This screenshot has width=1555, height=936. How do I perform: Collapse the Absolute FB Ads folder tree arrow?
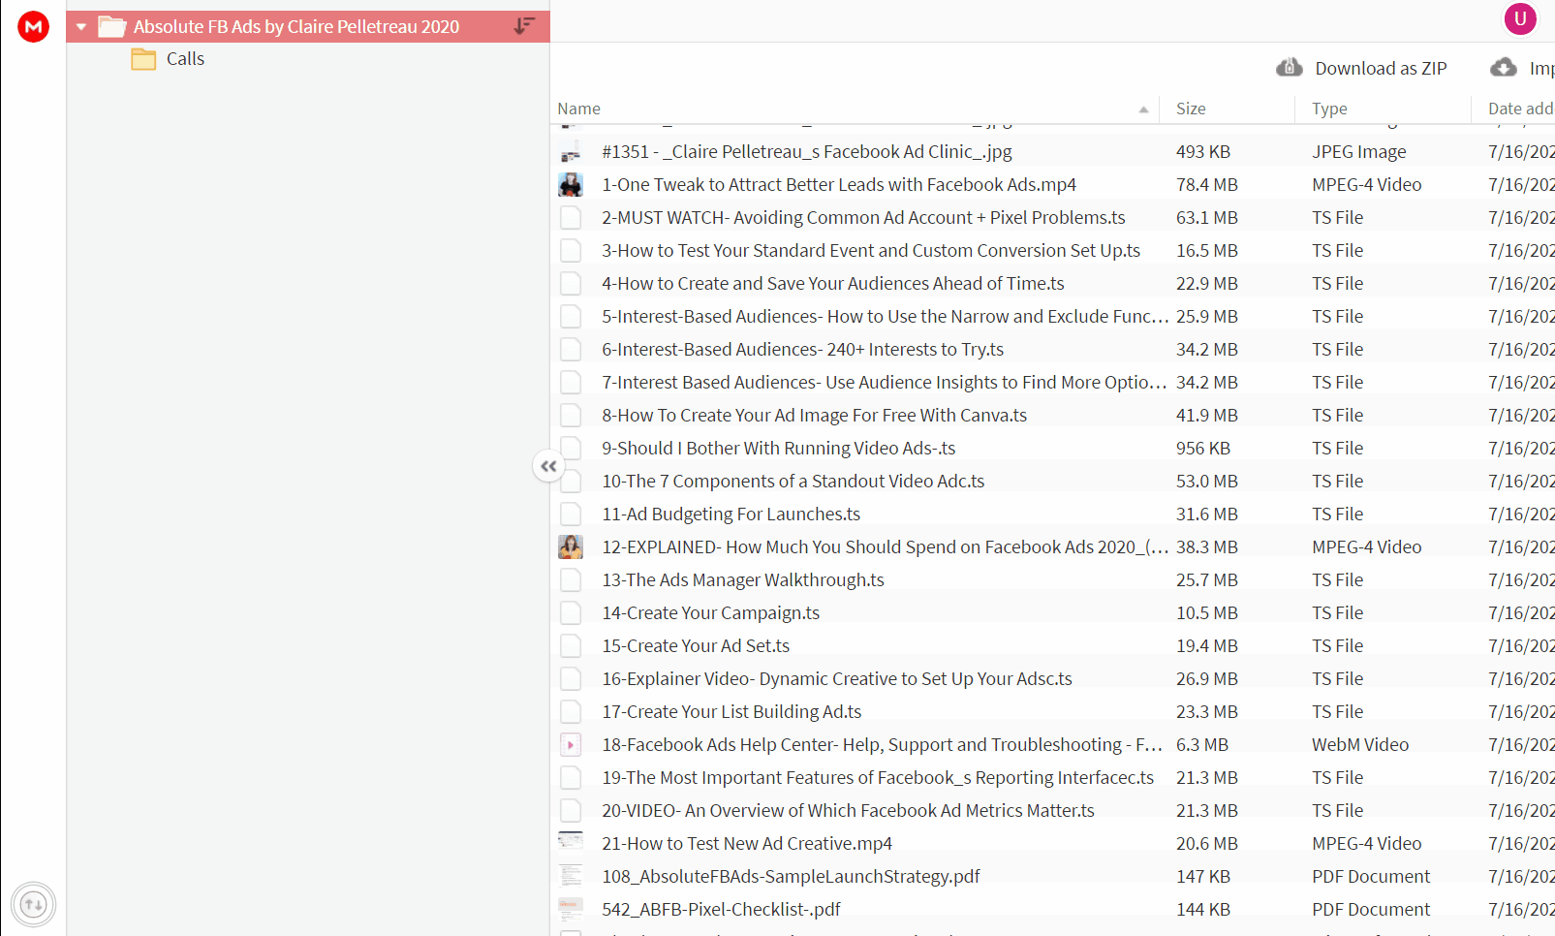tap(81, 27)
